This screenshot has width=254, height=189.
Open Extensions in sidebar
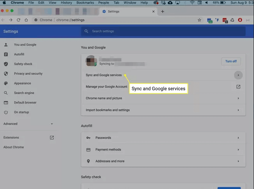point(11,138)
